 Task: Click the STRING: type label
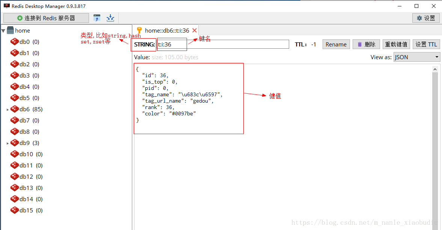coord(144,45)
